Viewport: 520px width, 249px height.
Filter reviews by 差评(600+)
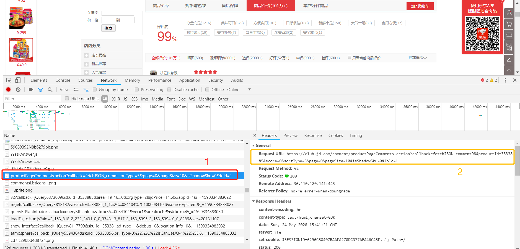coord(330,58)
